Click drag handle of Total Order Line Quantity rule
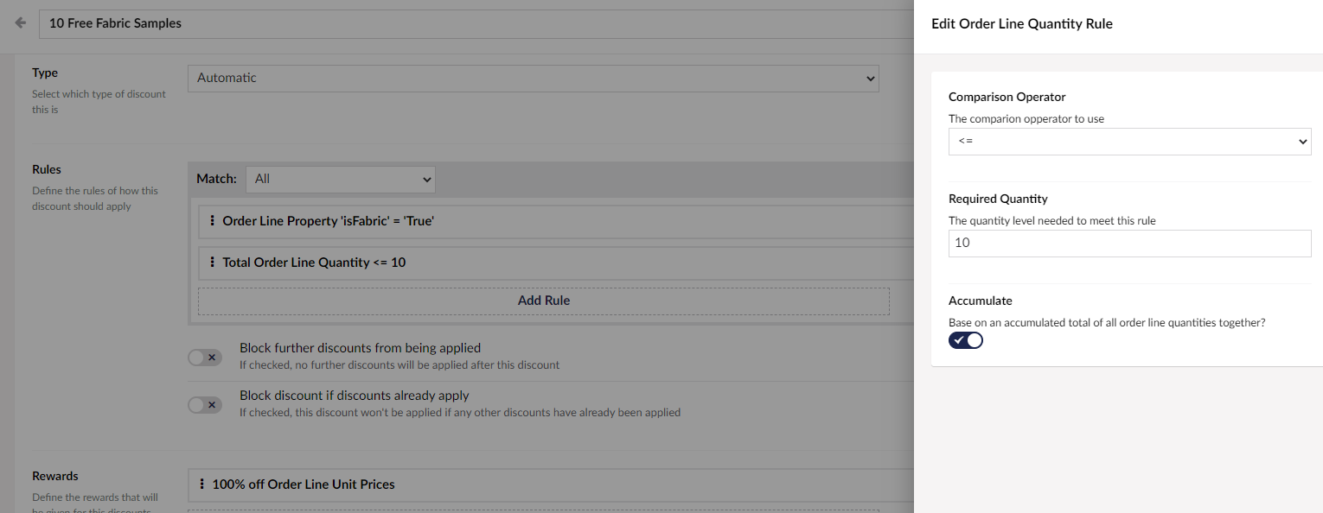1323x513 pixels. coord(213,263)
